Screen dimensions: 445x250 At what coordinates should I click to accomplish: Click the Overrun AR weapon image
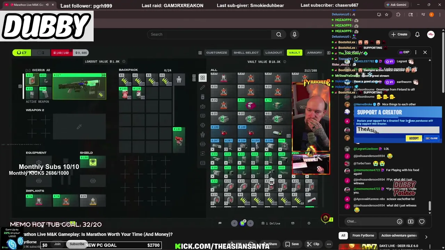pyautogui.click(x=79, y=86)
